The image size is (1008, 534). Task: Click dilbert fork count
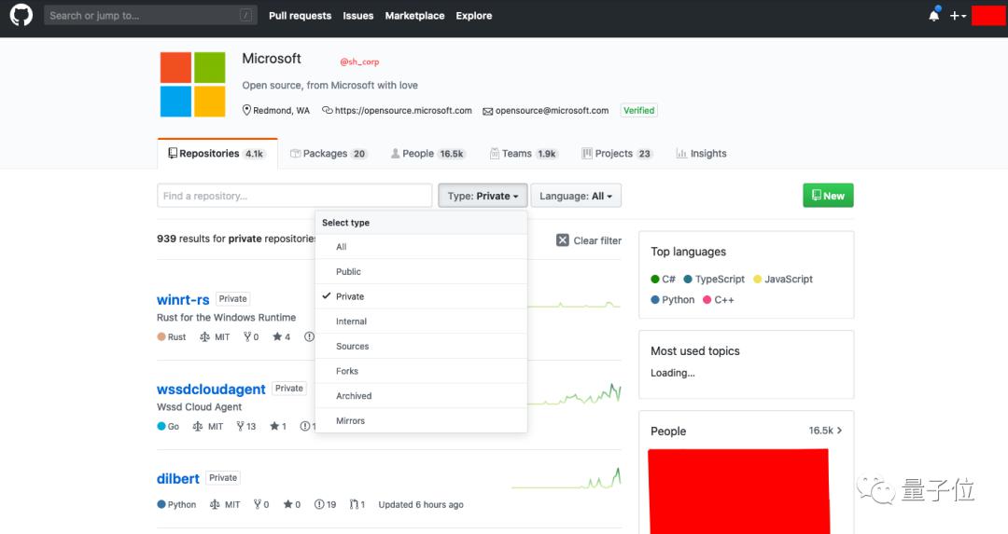point(261,504)
